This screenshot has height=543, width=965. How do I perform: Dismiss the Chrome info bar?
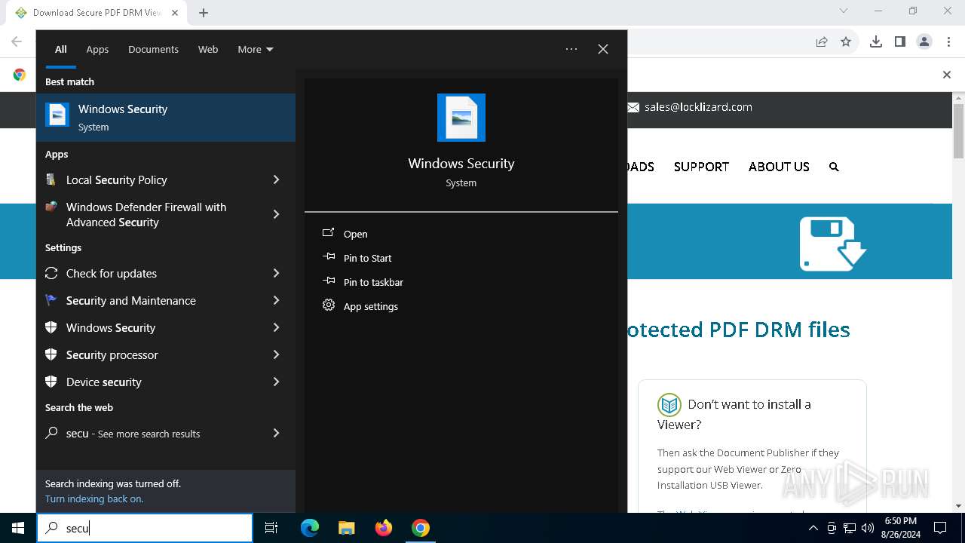click(x=947, y=75)
